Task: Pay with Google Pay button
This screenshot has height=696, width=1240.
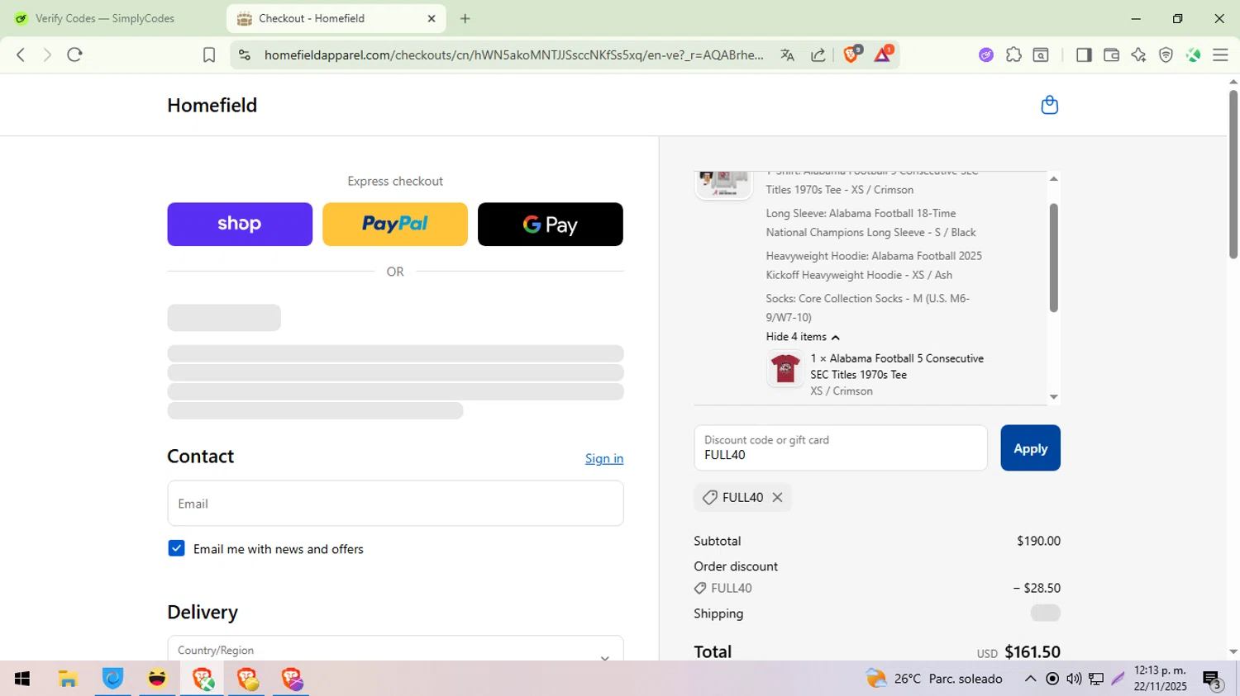Action: point(551,224)
